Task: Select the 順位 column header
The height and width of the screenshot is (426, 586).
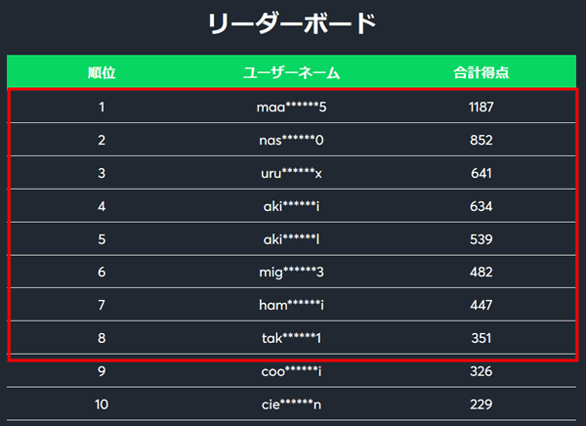Action: click(102, 72)
